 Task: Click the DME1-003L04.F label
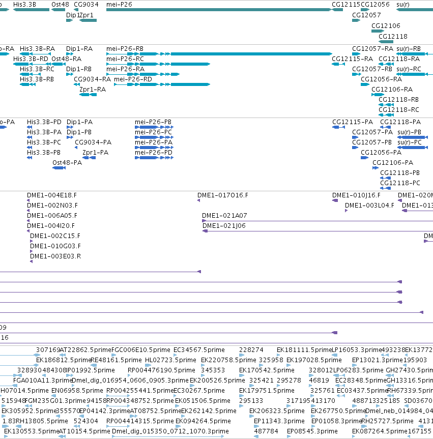[x=370, y=206]
